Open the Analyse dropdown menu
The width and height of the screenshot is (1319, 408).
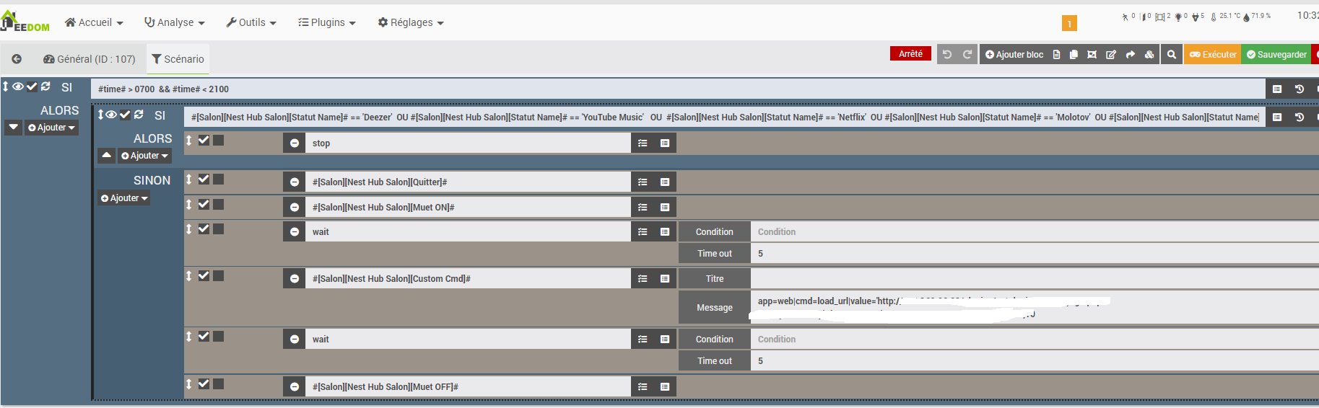pos(175,22)
